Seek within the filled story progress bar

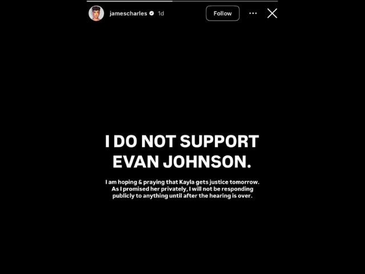pyautogui.click(x=129, y=1)
